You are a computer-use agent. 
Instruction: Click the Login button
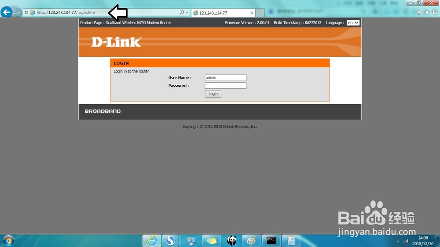tap(213, 94)
